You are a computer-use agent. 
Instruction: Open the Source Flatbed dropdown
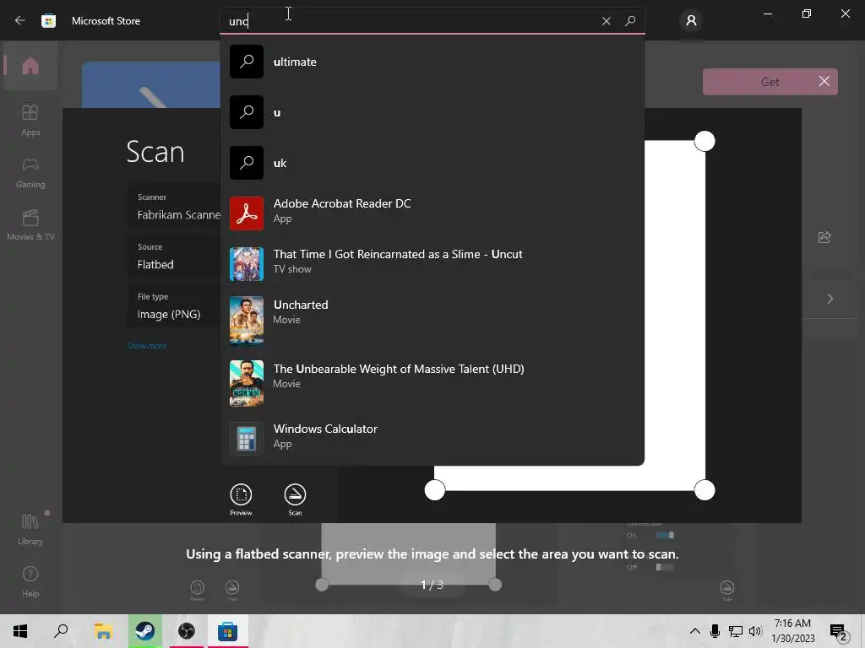(174, 256)
